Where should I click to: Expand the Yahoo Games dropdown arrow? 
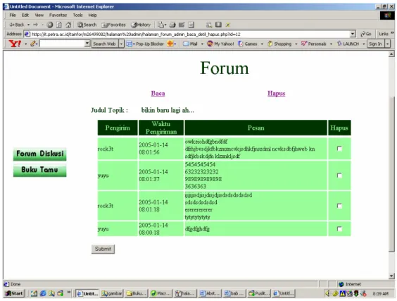262,44
